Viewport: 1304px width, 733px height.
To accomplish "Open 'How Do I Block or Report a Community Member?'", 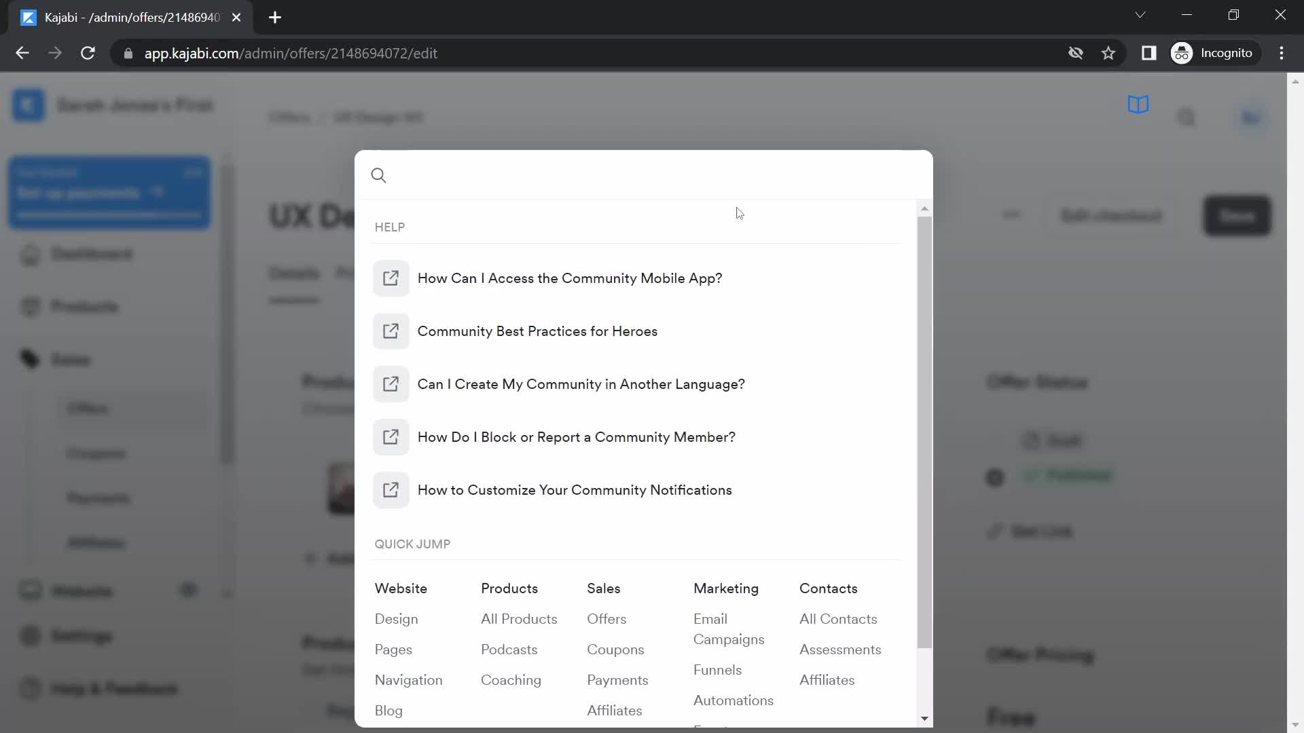I will click(577, 437).
